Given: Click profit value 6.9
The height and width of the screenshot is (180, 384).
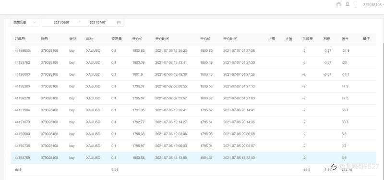Looking at the screenshot, I should (x=344, y=158).
